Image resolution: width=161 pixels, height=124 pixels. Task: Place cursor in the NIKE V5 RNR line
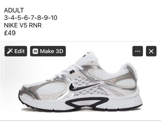(x=23, y=25)
